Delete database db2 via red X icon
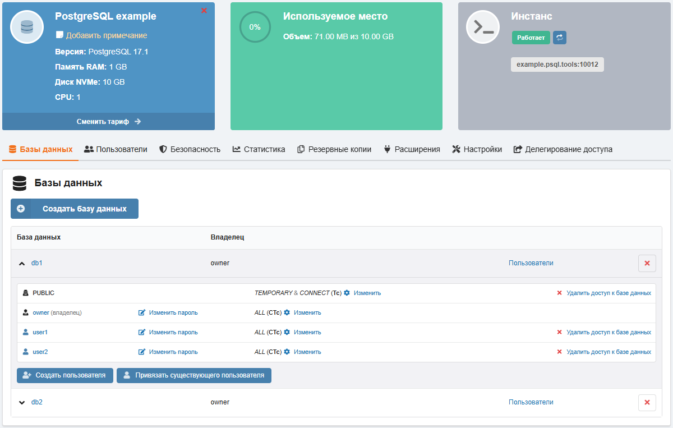Image resolution: width=673 pixels, height=428 pixels. click(x=647, y=402)
